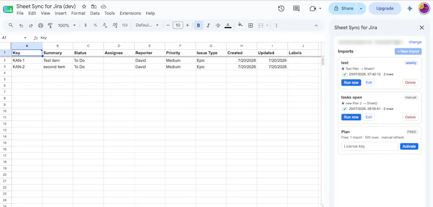
Task: Open the Edit menu
Action: pyautogui.click(x=32, y=13)
